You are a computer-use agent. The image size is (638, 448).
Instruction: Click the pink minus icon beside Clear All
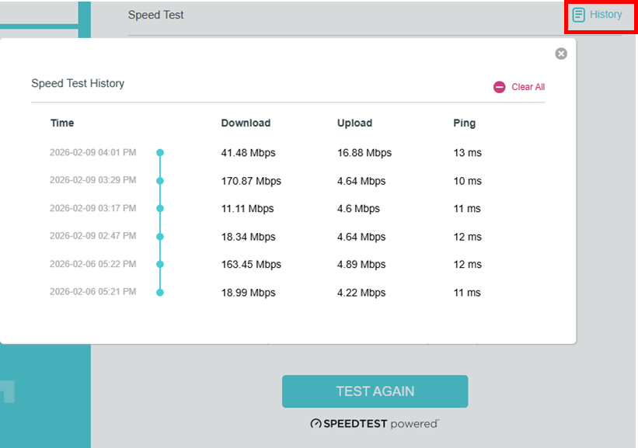coord(498,87)
